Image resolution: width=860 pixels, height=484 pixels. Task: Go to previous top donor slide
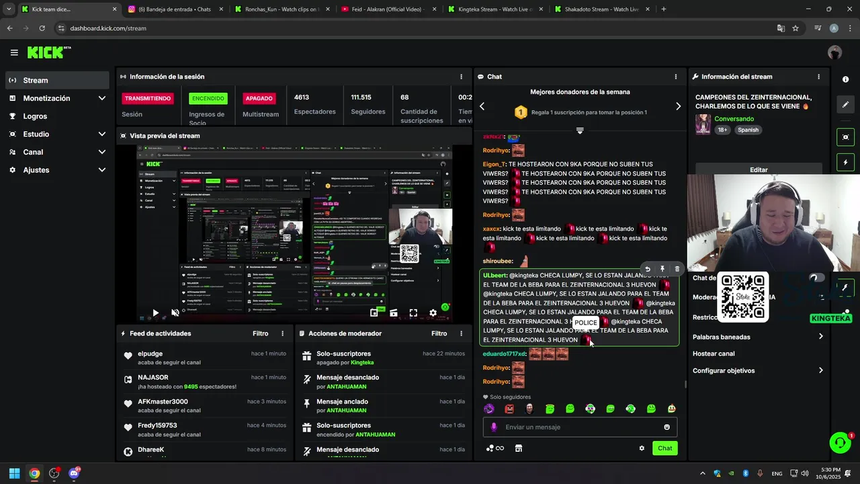pyautogui.click(x=482, y=106)
